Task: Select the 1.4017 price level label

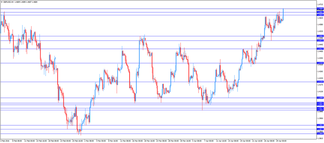Action: [x=320, y=108]
